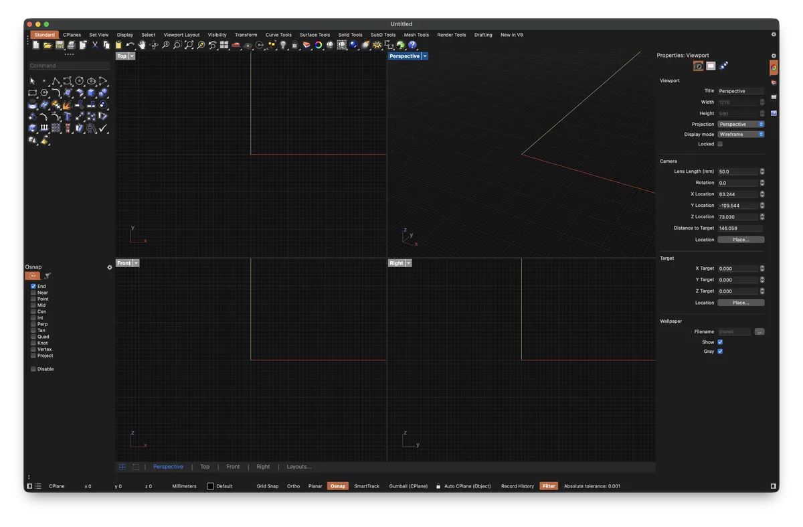Click the Default layer color swatch
The height and width of the screenshot is (527, 803).
coord(210,486)
